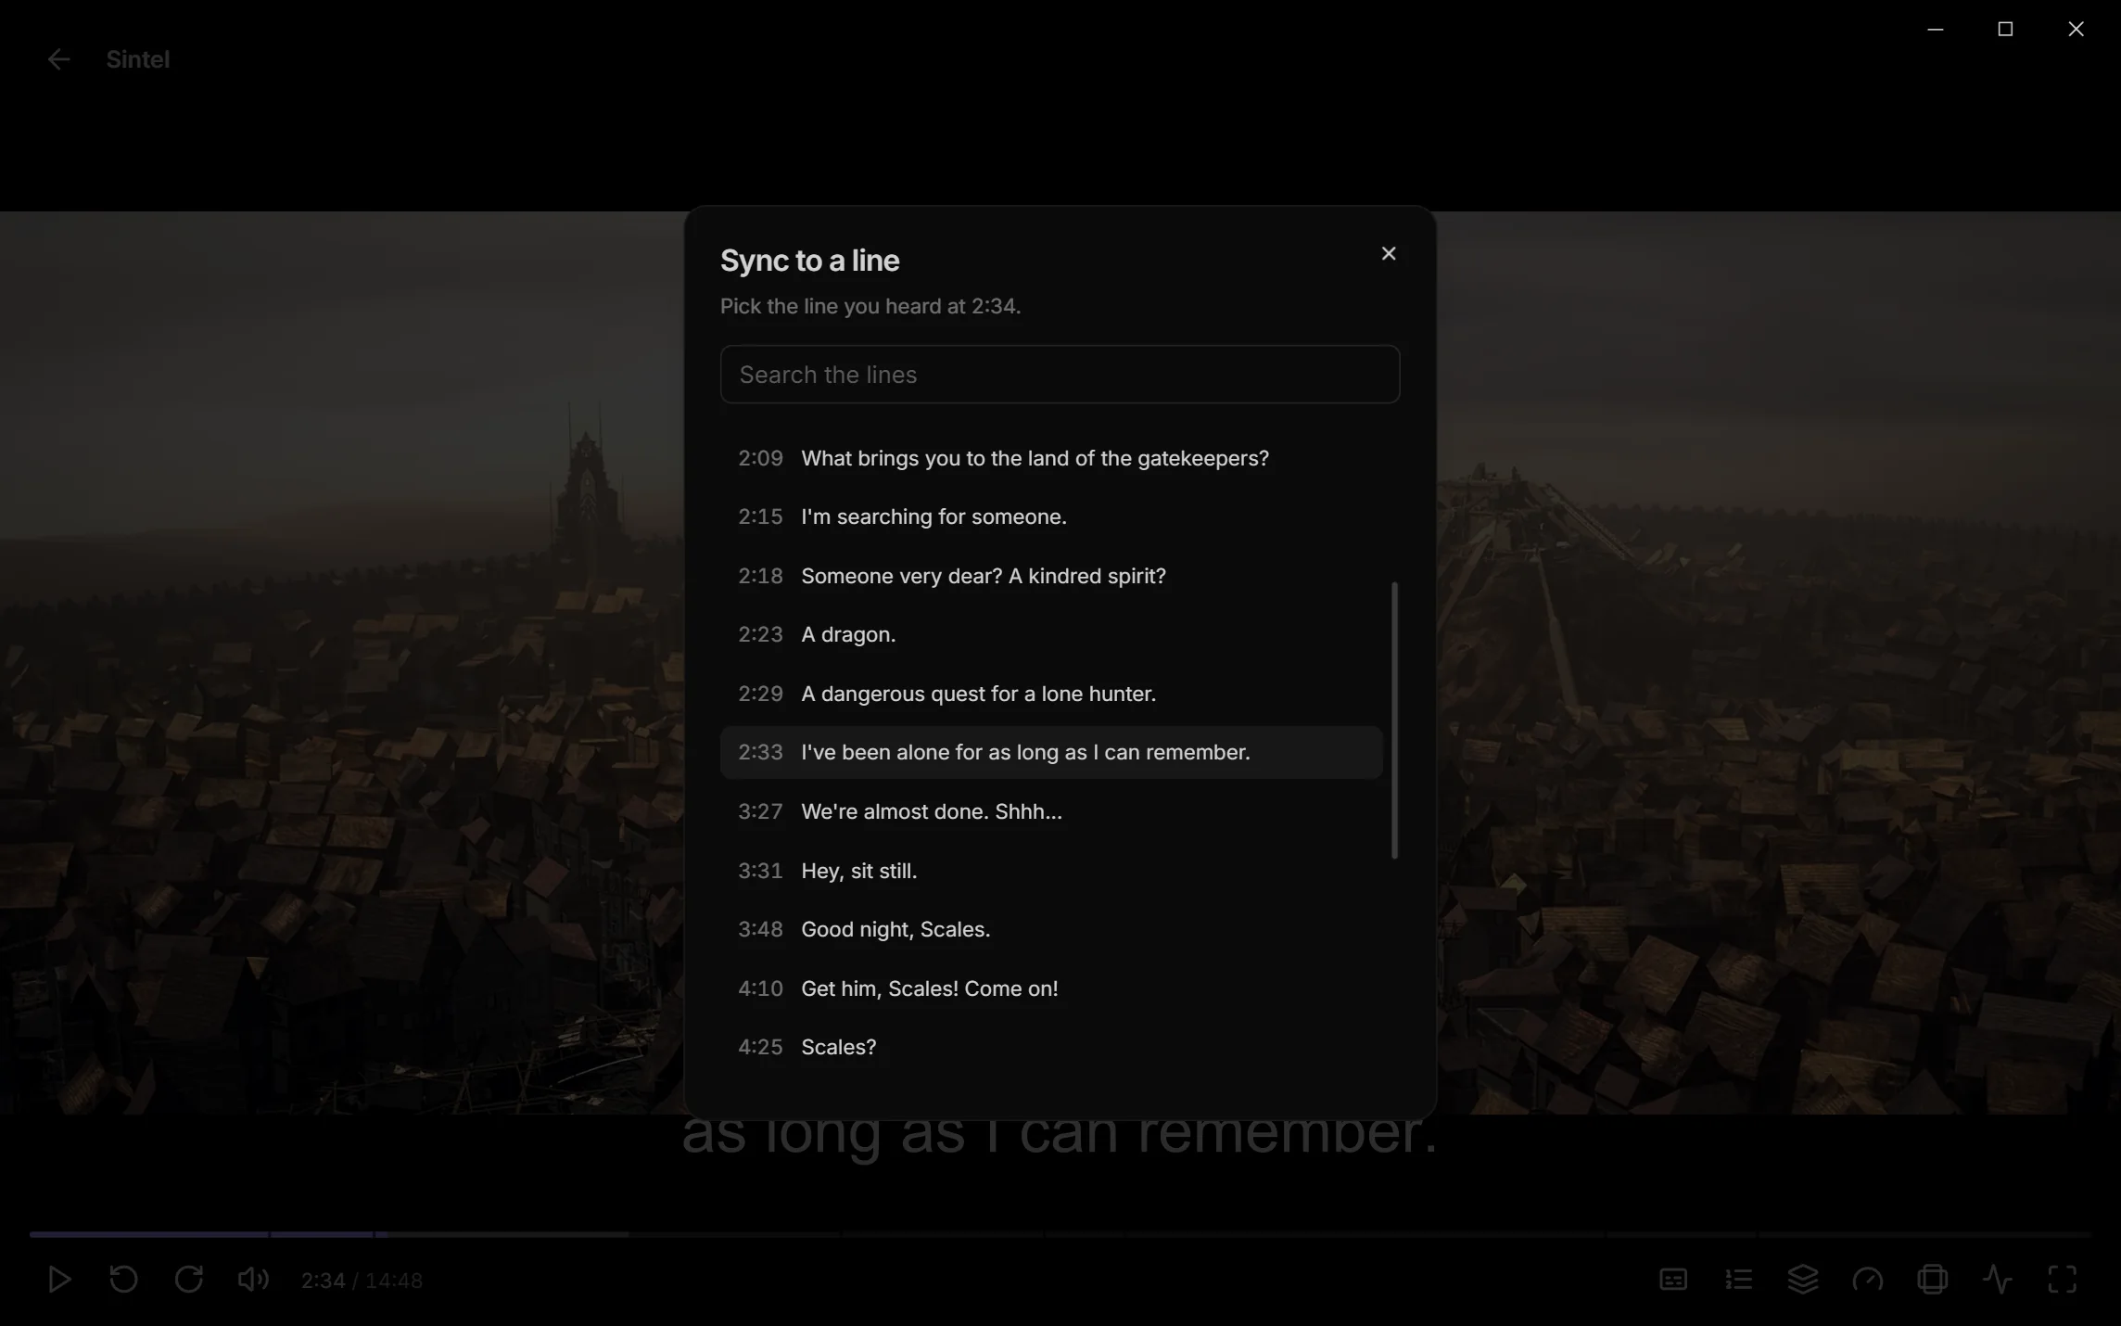Open the waveform sync icon
Image resolution: width=2121 pixels, height=1326 pixels.
(x=1998, y=1280)
